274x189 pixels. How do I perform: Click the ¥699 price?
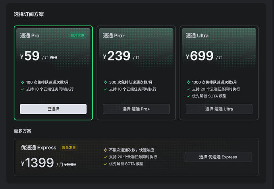[x=200, y=56]
